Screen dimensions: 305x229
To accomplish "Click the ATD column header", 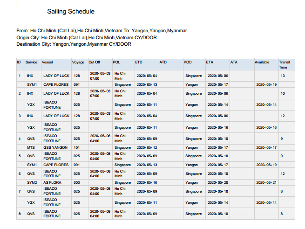I will [163, 62].
